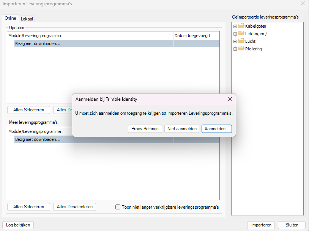
Task: Click the Lucht folder icon
Action: (x=241, y=41)
